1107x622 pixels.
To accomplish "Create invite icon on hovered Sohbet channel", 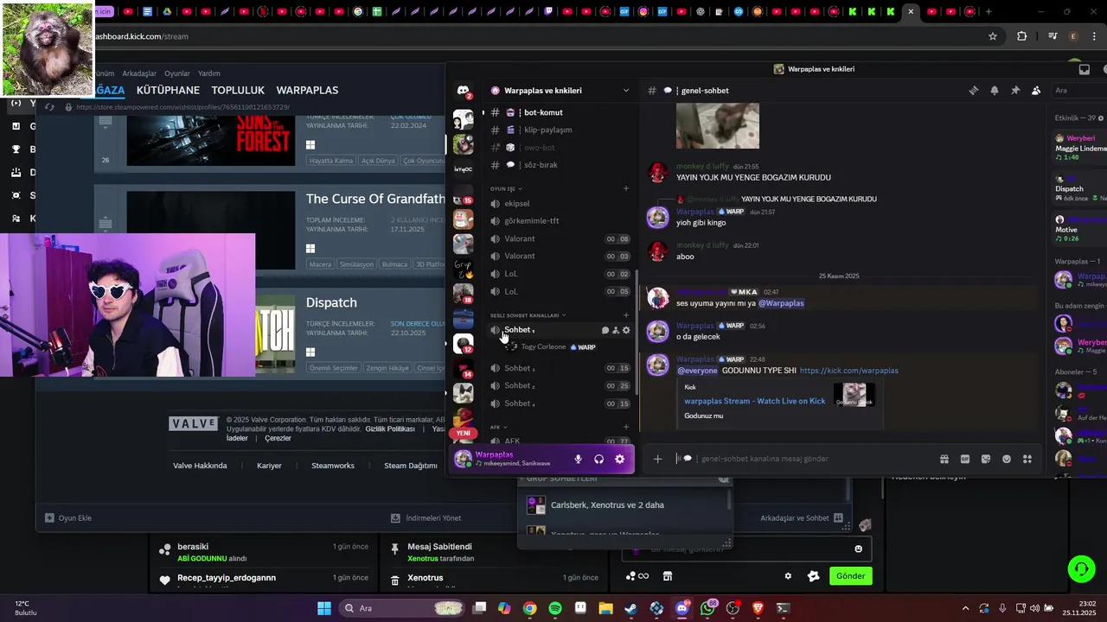I will pos(616,330).
